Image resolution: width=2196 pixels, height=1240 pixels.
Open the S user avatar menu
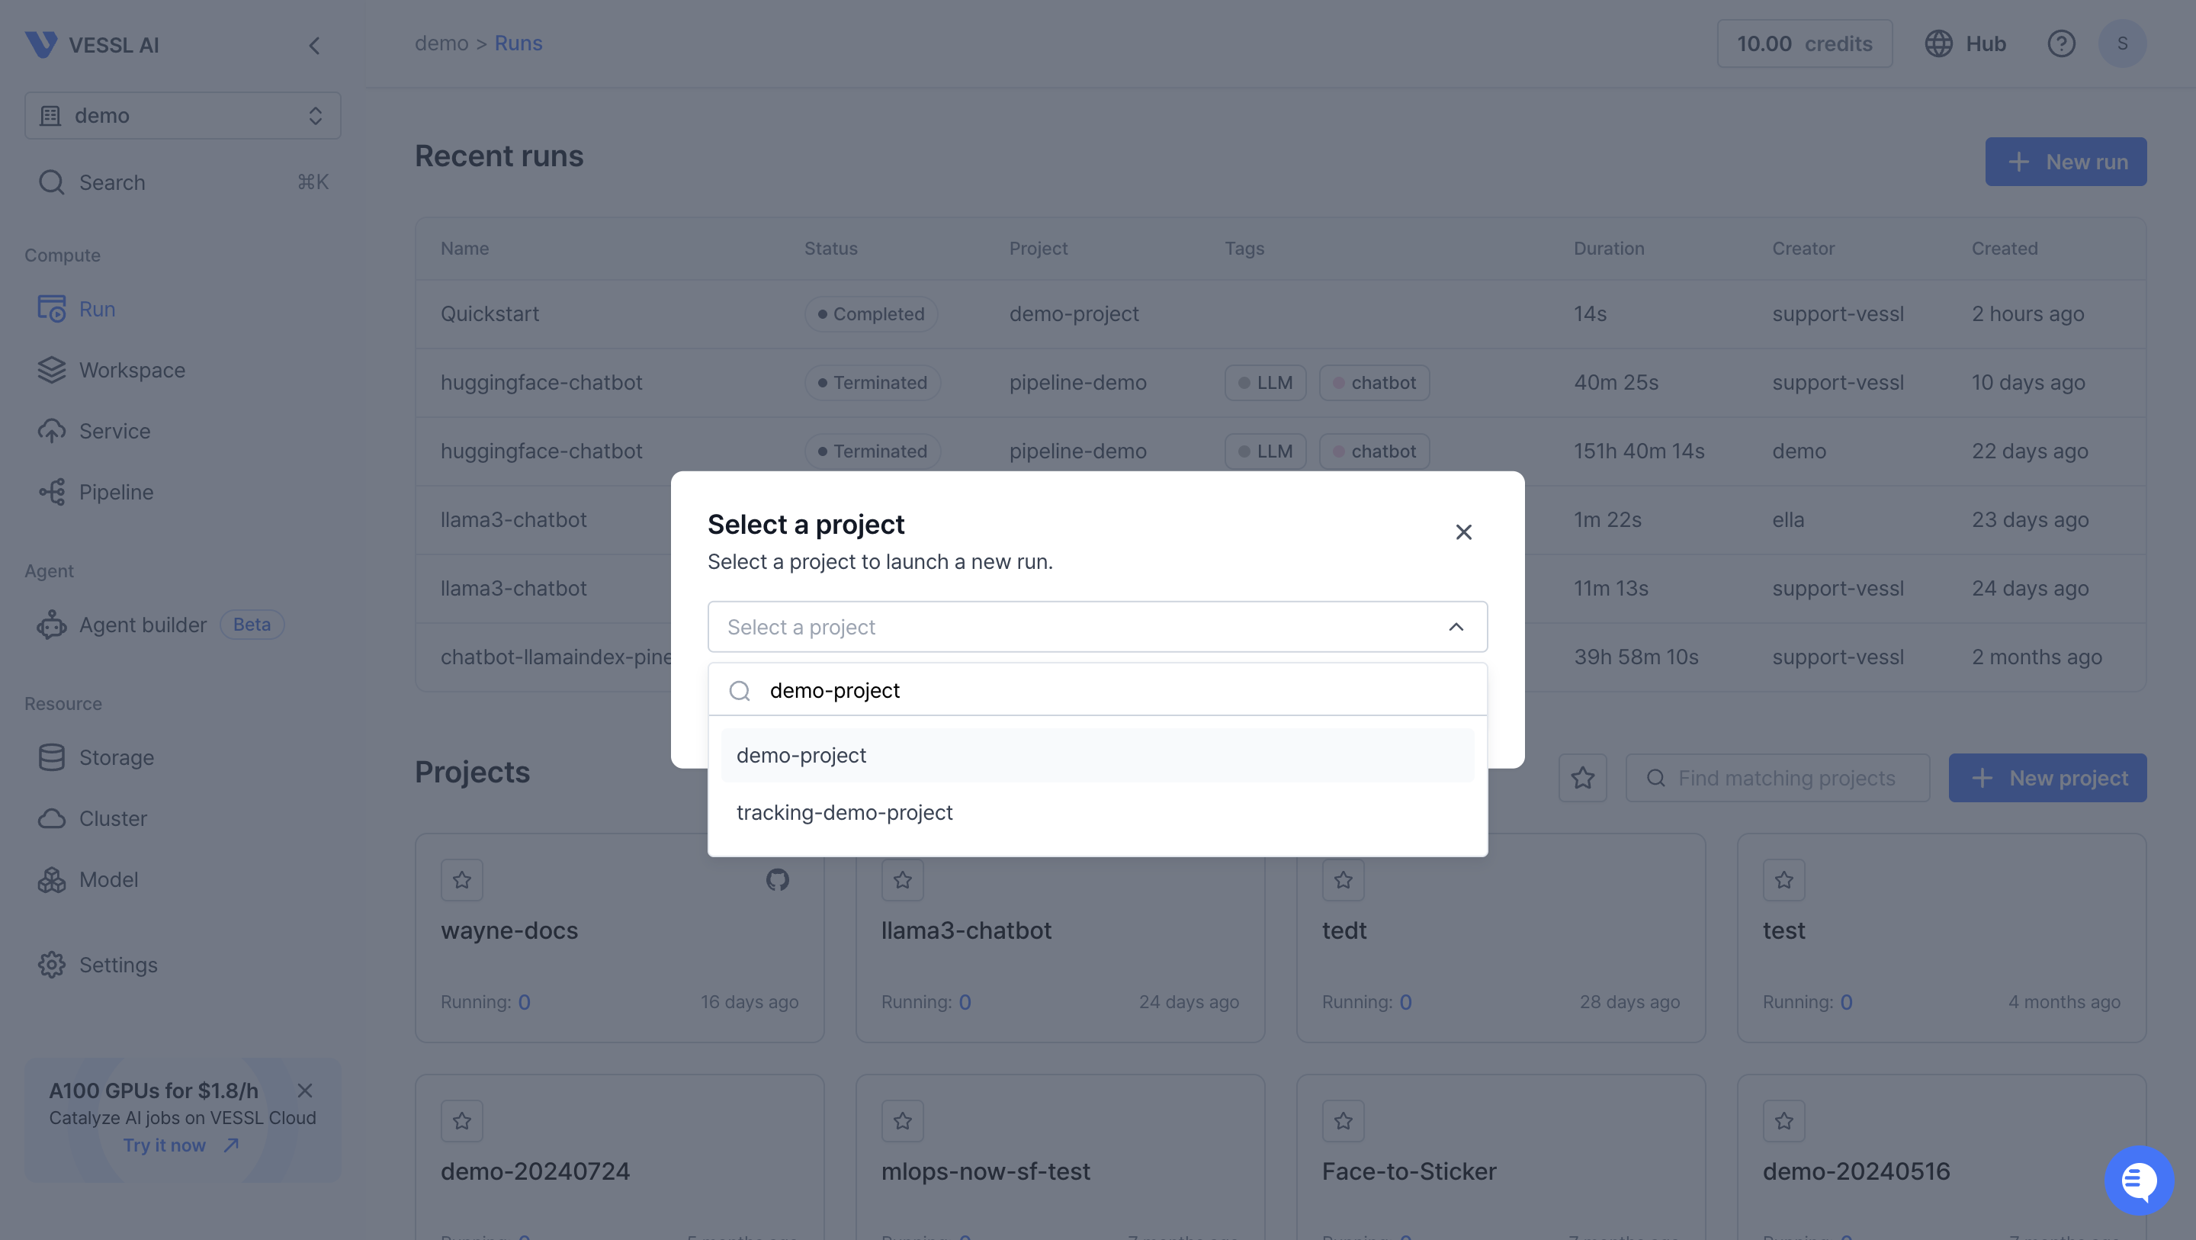point(2123,43)
